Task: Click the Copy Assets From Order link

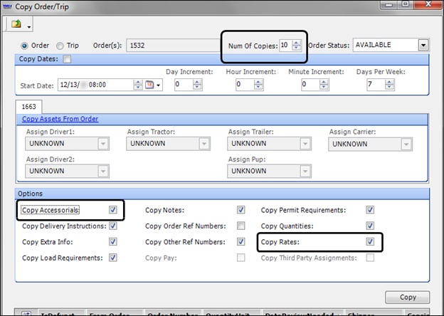Action: tap(60, 119)
